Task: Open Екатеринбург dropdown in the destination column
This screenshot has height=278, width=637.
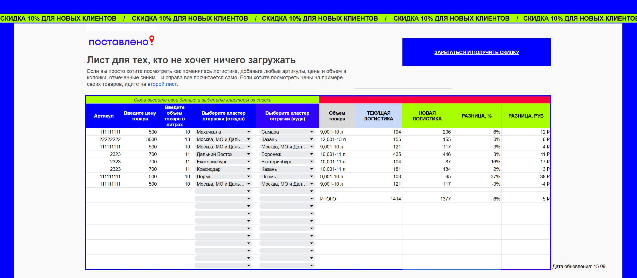Action: (x=287, y=162)
